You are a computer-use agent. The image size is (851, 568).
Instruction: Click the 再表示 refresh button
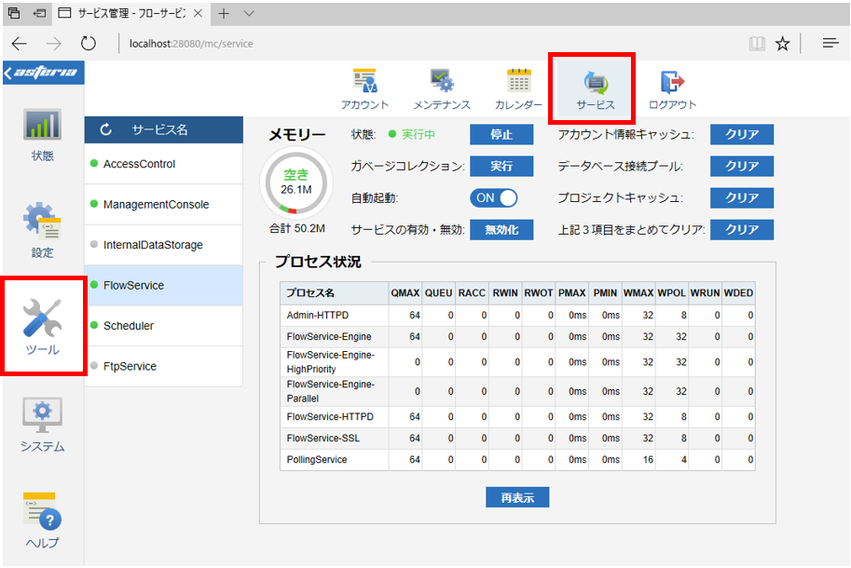pos(517,497)
